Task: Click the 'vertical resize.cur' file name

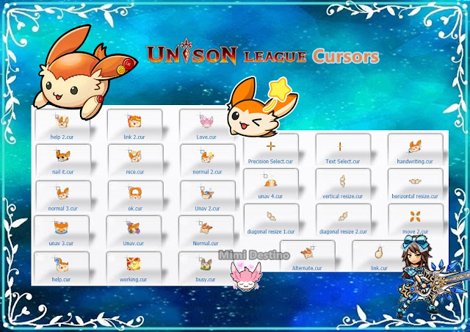Action: click(x=343, y=196)
